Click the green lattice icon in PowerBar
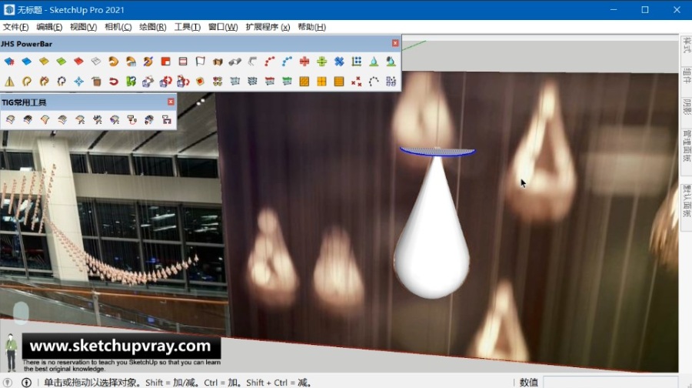 287,82
